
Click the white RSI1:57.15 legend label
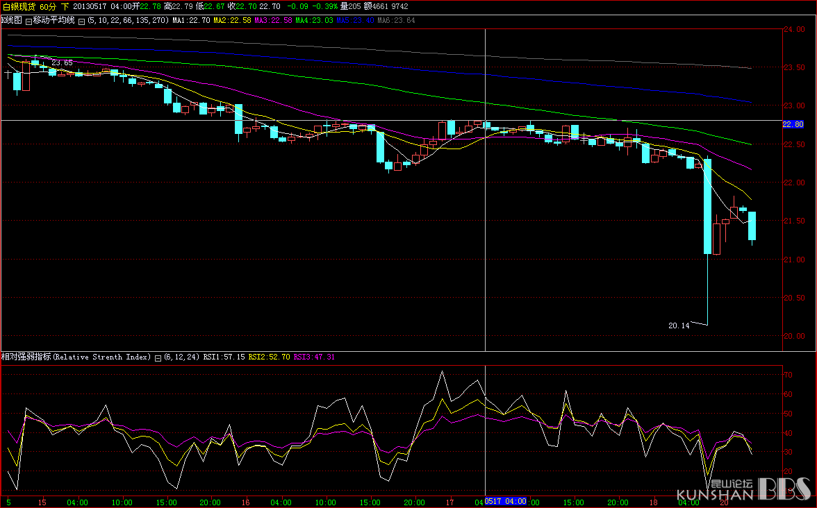[x=224, y=357]
